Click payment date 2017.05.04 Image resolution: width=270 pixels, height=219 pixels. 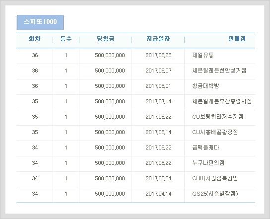[x=158, y=178]
